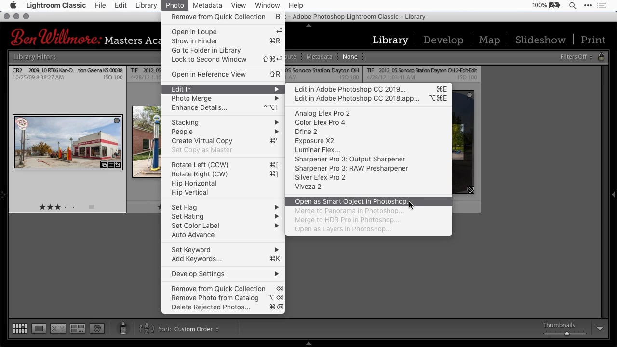Viewport: 617px width, 347px height.
Task: Expand the Photo Merge submenu
Action: click(223, 98)
